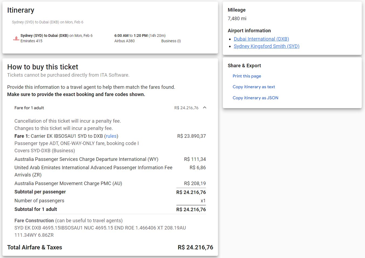Click the R$ 111,34 charge amount

[x=195, y=159]
